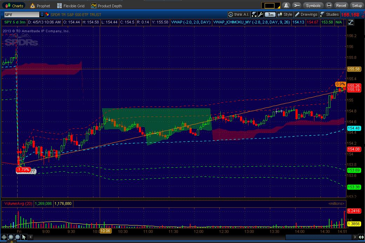Viewport: 365px width, 243px height.
Task: Click the printer icon
Action: click(x=329, y=6)
